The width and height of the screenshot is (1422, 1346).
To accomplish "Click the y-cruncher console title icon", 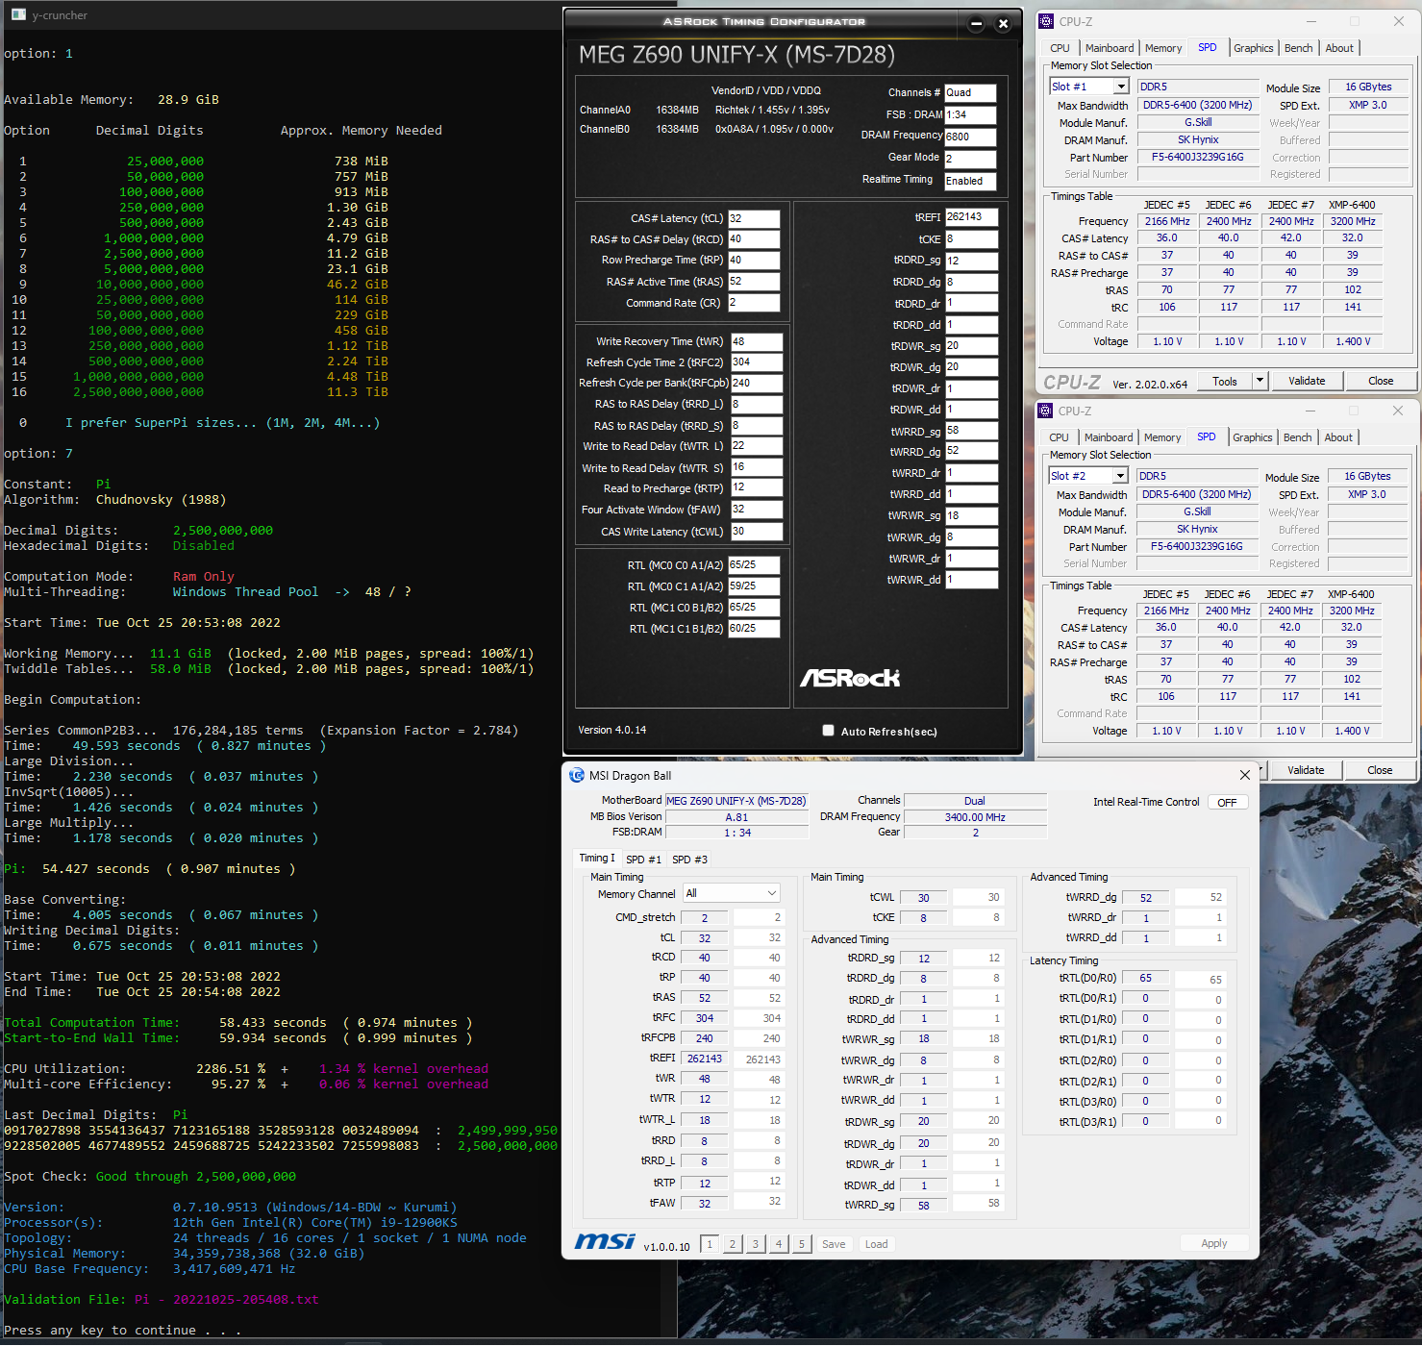I will coord(18,14).
